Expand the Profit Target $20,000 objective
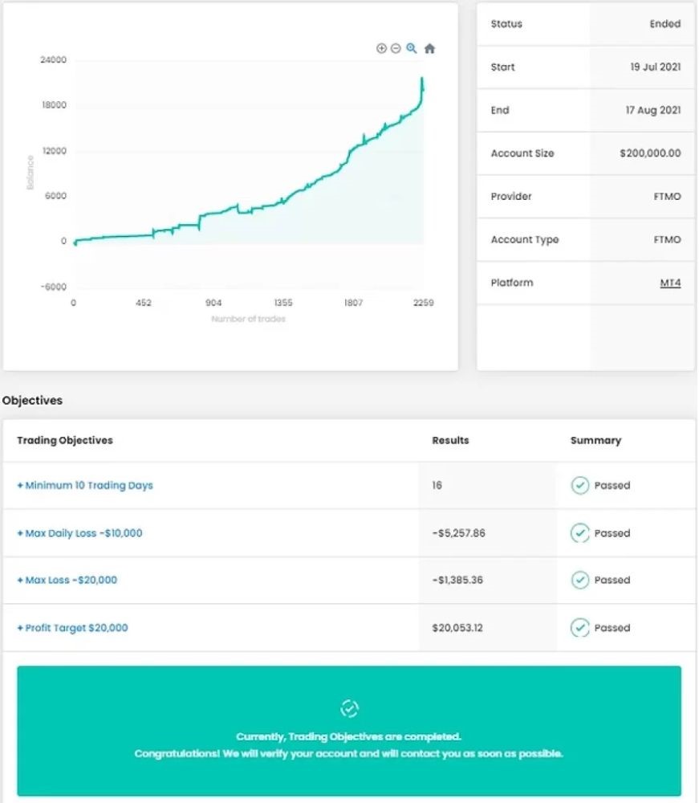Image resolution: width=699 pixels, height=803 pixels. click(x=72, y=628)
